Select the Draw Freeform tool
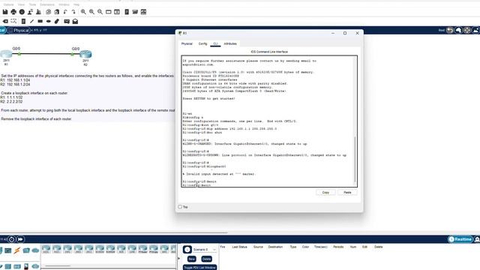 tap(57, 21)
